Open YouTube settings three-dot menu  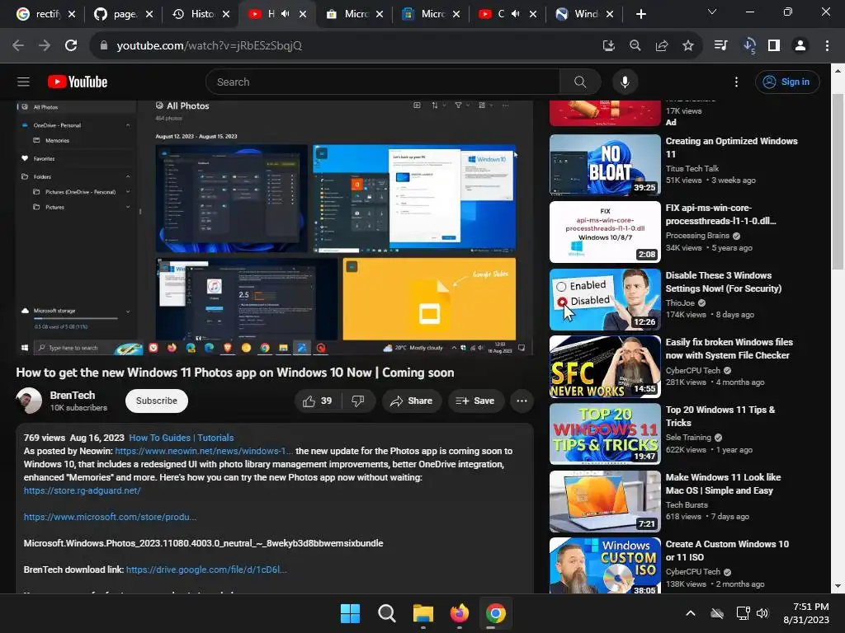pos(736,82)
